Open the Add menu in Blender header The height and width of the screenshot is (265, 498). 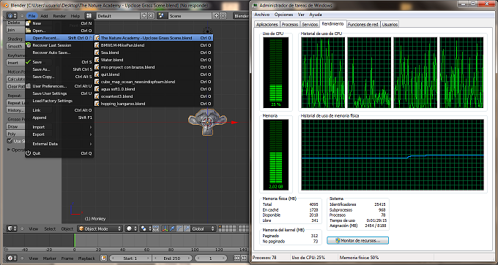(x=44, y=16)
